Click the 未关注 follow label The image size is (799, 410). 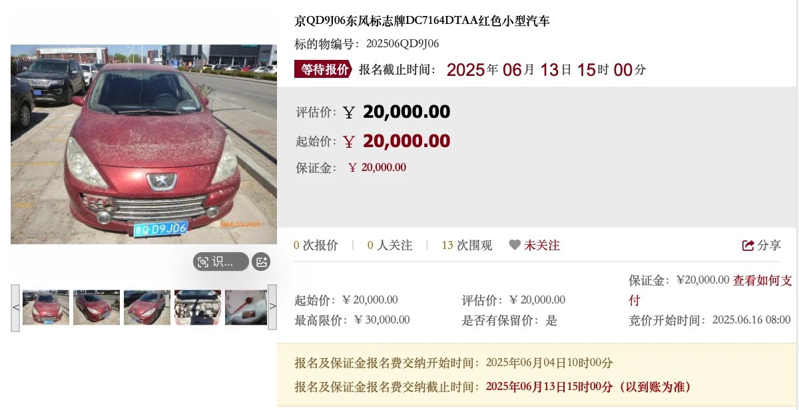(x=542, y=245)
